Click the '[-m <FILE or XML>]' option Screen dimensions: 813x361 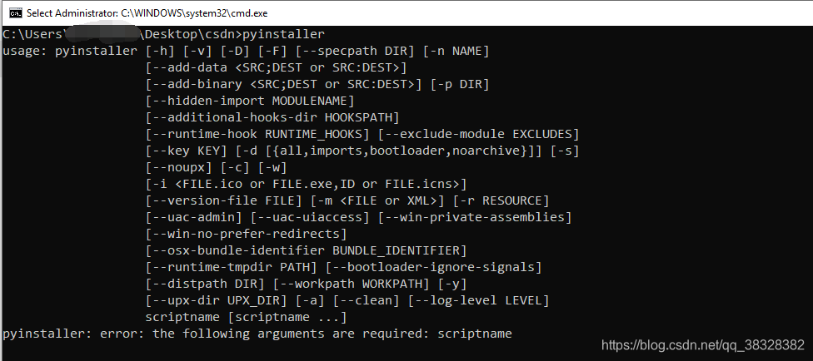(x=377, y=200)
